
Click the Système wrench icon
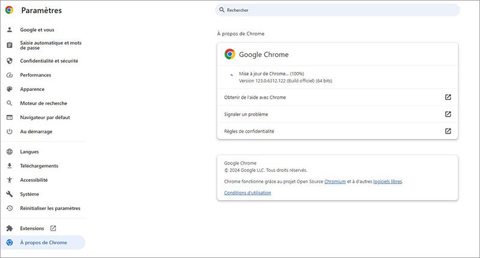(x=9, y=194)
